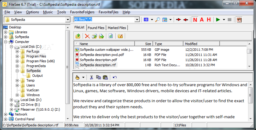
Task: Click the gray stop button
Action: pos(230,20)
